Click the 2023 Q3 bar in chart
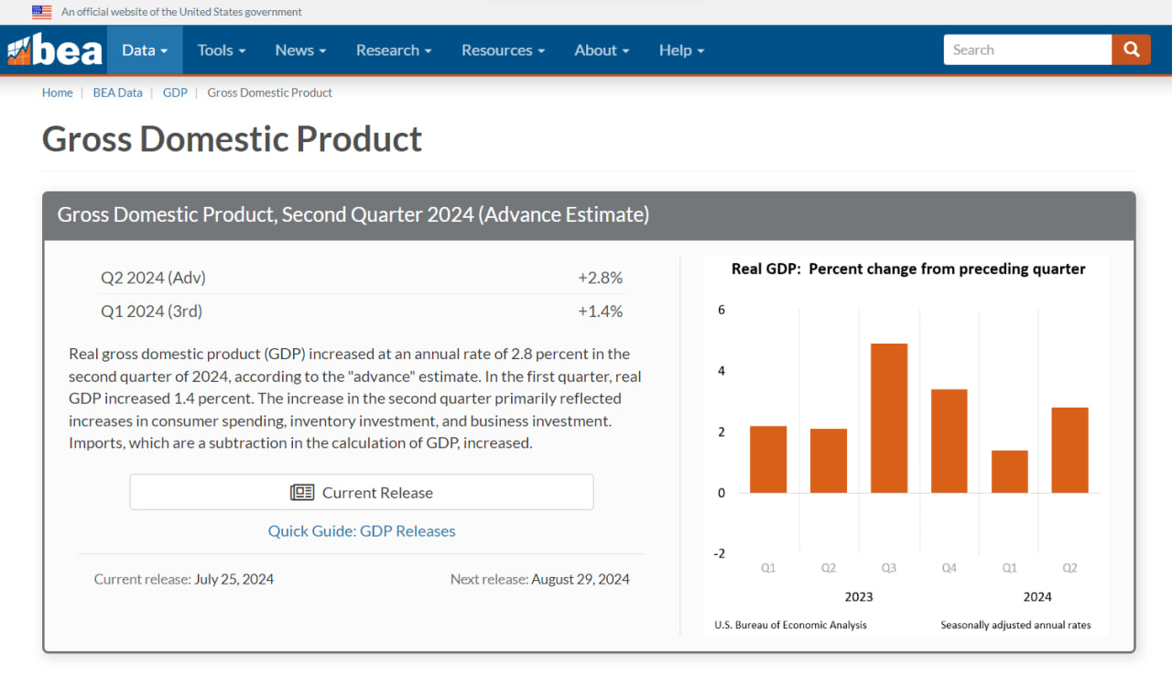This screenshot has height=677, width=1172. point(888,418)
